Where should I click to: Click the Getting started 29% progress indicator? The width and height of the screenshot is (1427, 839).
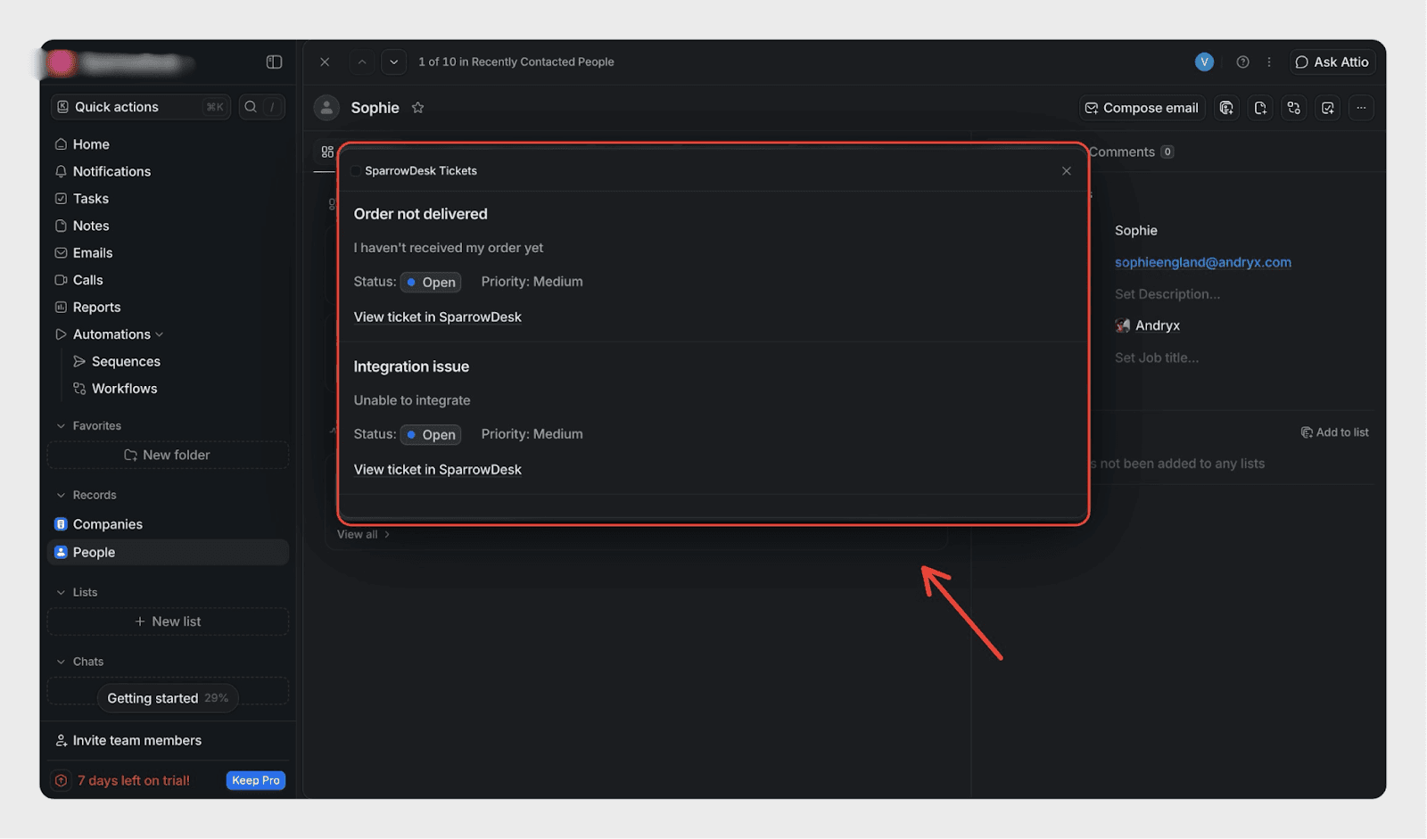[x=168, y=698]
